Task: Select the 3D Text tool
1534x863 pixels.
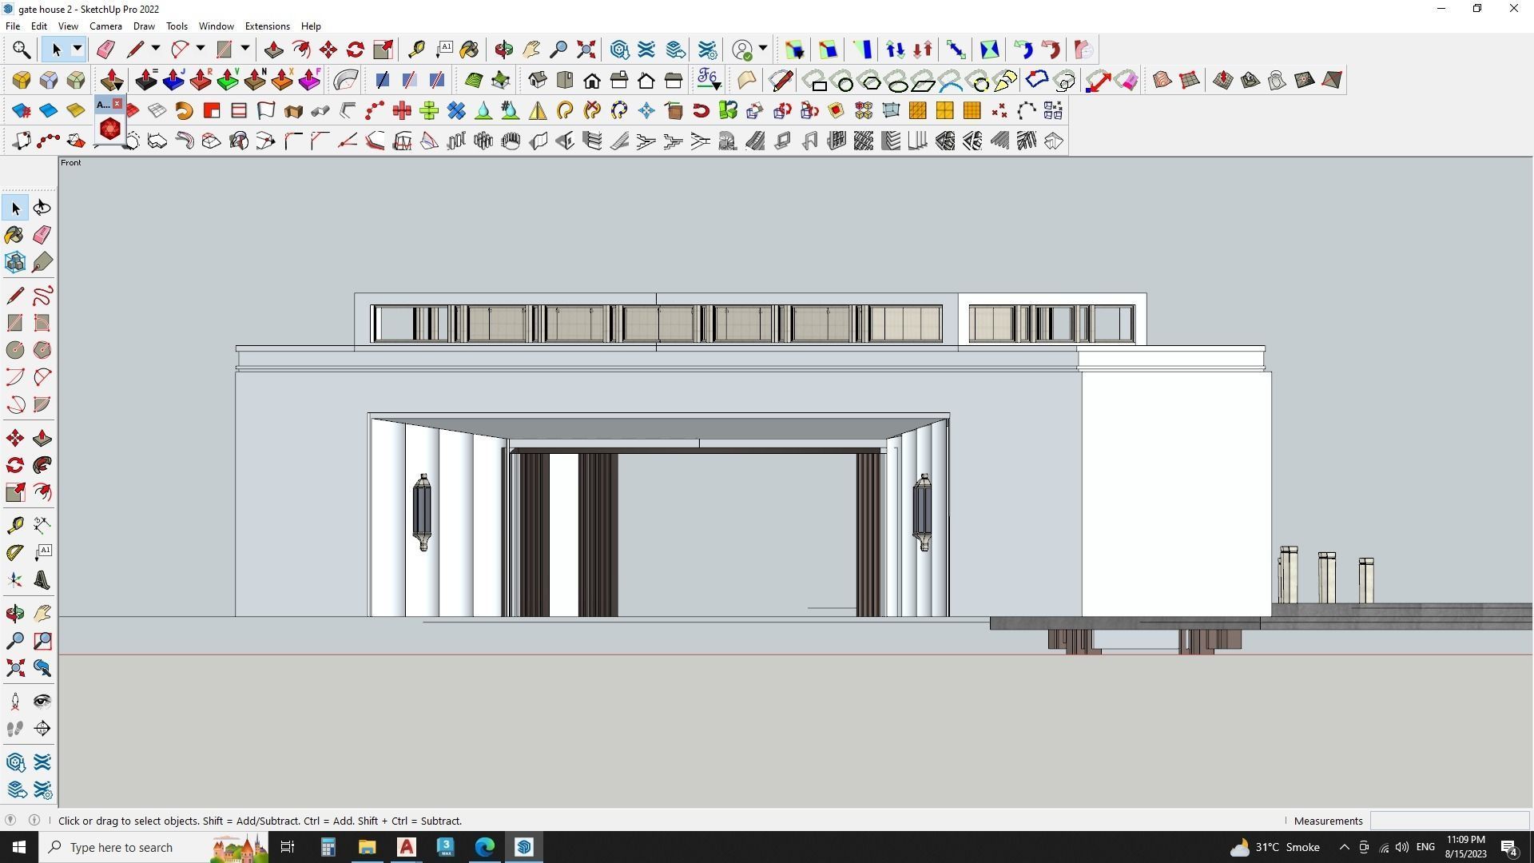Action: [x=42, y=581]
